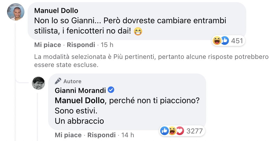269x141 pixels.
Task: Click the pencil icon beside Autore
Action: coord(58,81)
